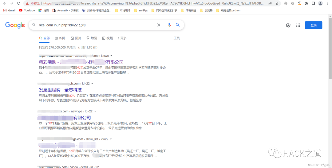This screenshot has height=168, width=332.
Task: Expand the dropdown arrow beside show_list › id=22
Action: coord(111,139)
